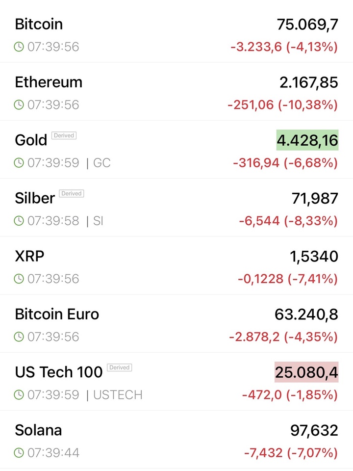This screenshot has height=471, width=353.
Task: Click the clock icon under XRP
Action: pyautogui.click(x=19, y=279)
